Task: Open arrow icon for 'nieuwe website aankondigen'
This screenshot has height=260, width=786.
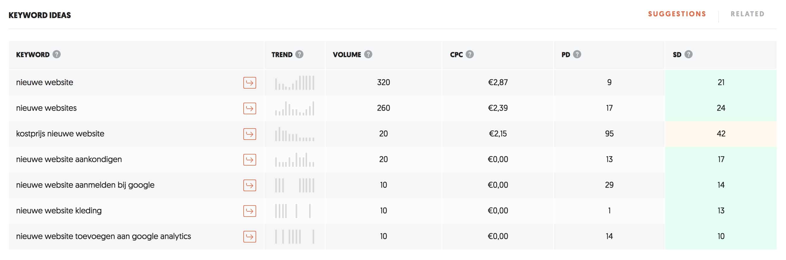Action: [x=249, y=159]
